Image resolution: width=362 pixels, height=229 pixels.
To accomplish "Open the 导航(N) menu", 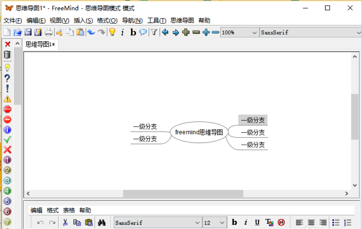I will 132,20.
